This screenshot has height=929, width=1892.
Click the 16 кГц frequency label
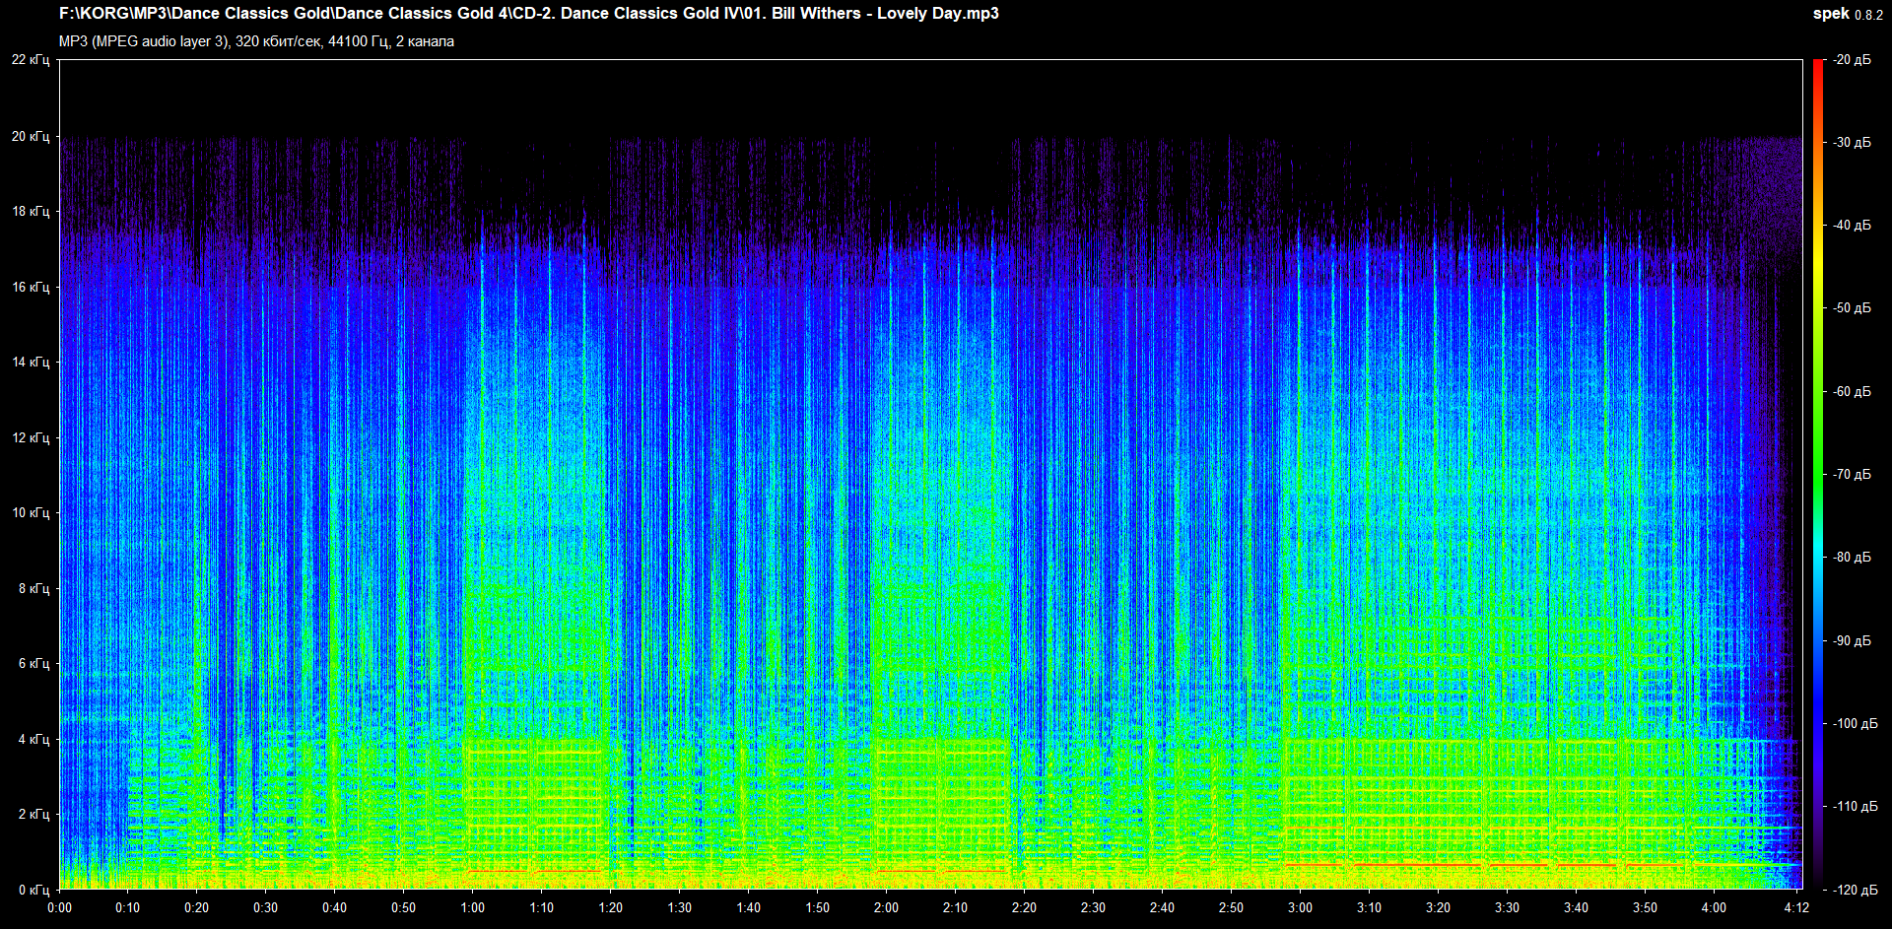point(31,287)
